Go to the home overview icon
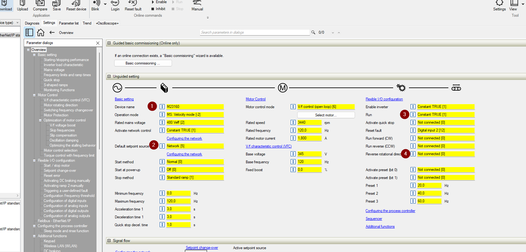 click(x=41, y=32)
